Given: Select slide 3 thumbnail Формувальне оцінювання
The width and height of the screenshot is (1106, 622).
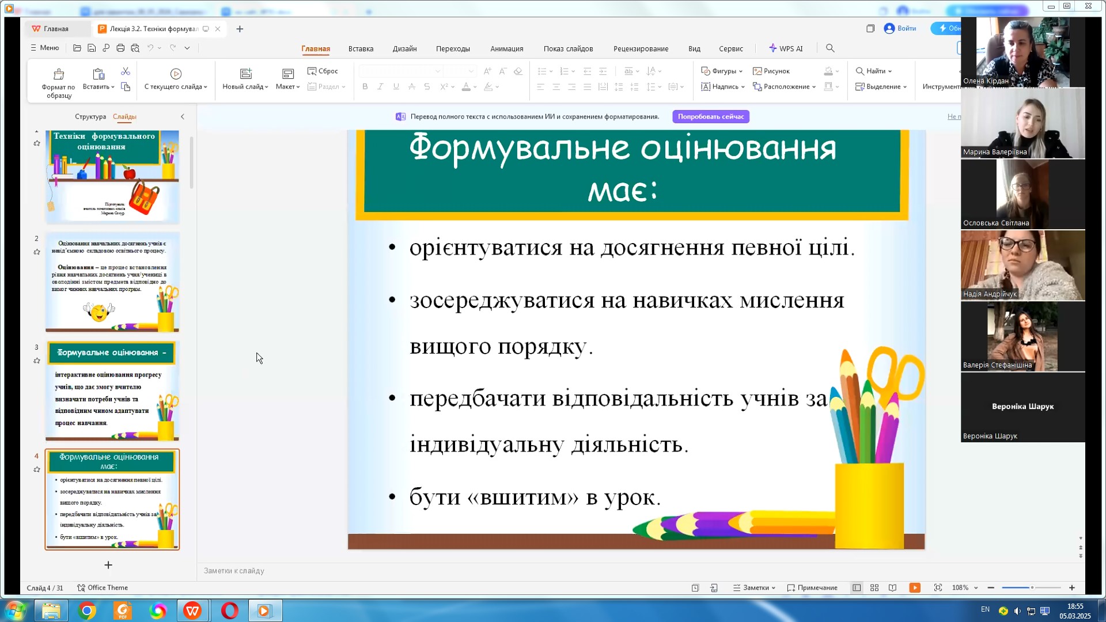Looking at the screenshot, I should tap(112, 391).
